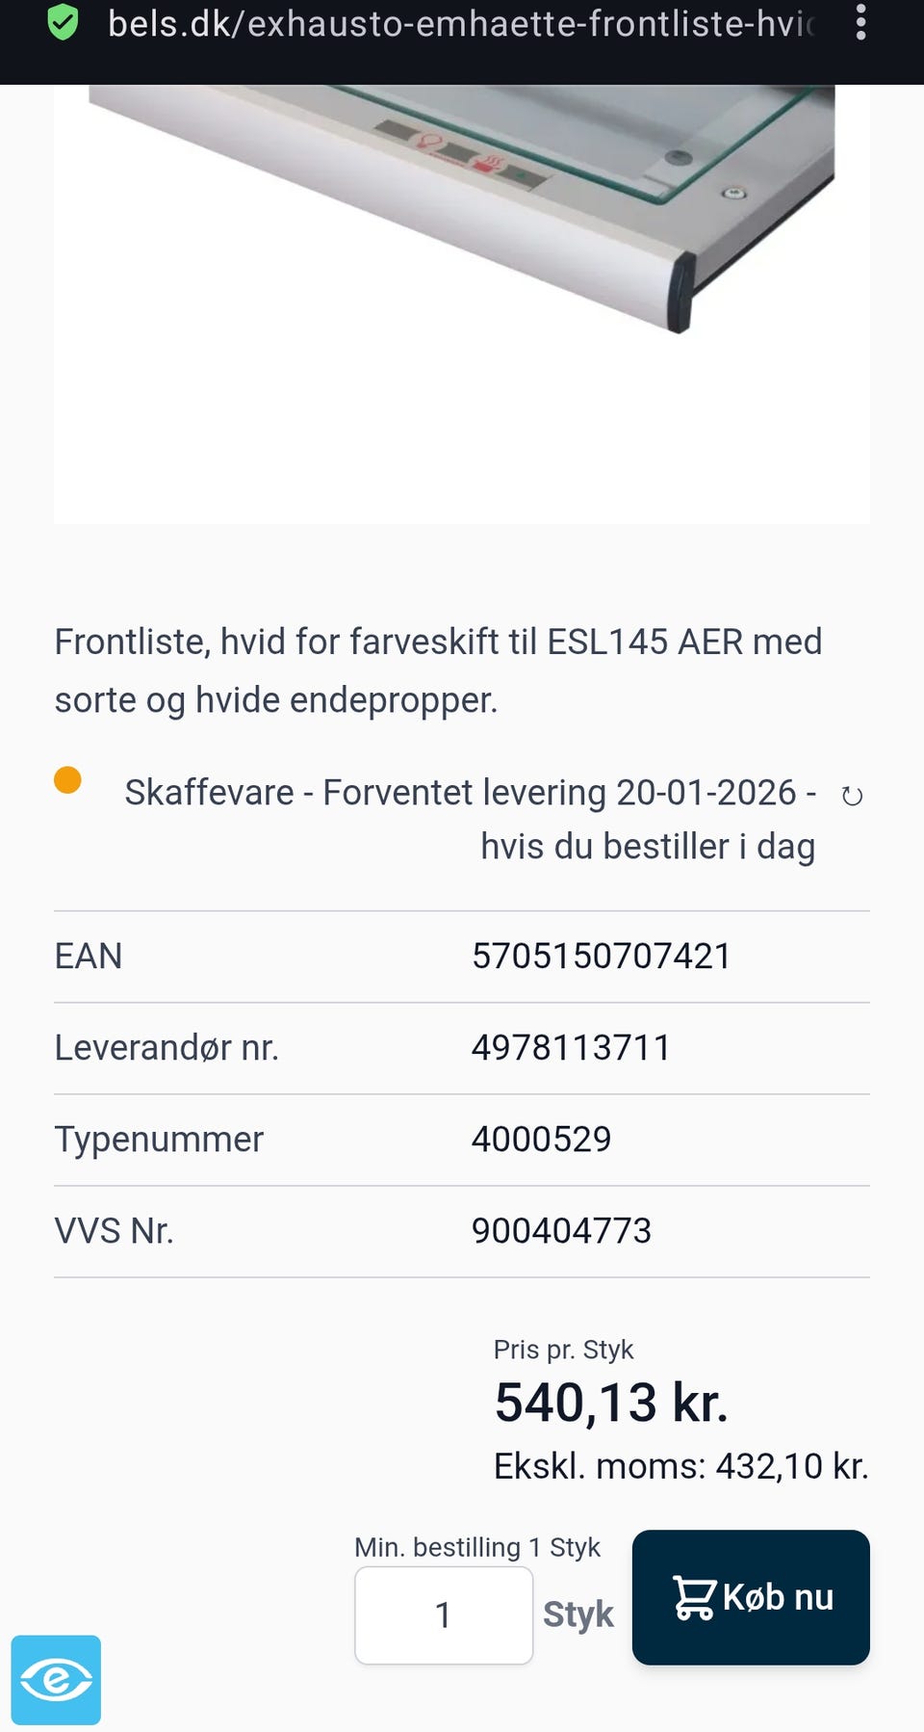This screenshot has height=1732, width=924.
Task: Click the Pris pr. Styk label
Action: (563, 1350)
